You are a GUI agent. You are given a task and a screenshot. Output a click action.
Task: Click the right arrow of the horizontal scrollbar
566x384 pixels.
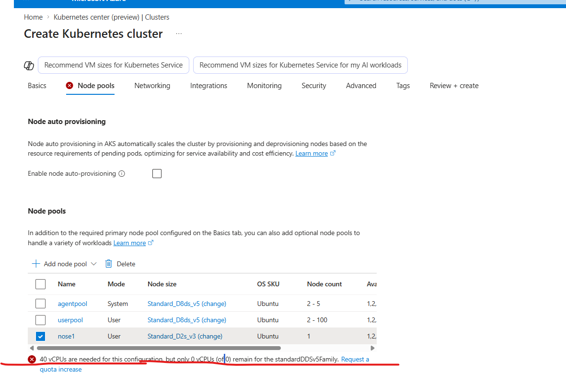pyautogui.click(x=373, y=348)
